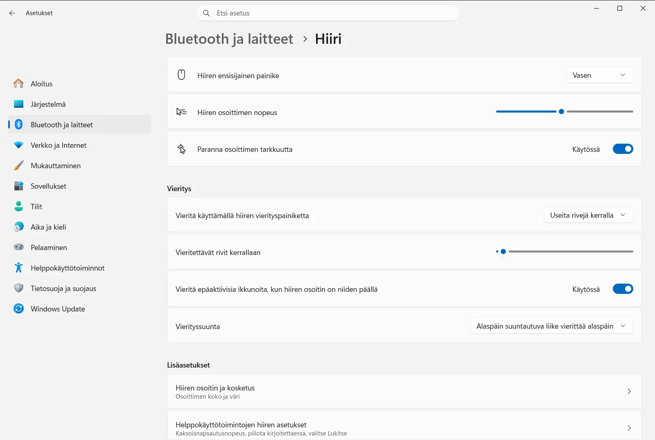Open Pelaaminen settings page
This screenshot has height=440, width=655.
(x=79, y=247)
